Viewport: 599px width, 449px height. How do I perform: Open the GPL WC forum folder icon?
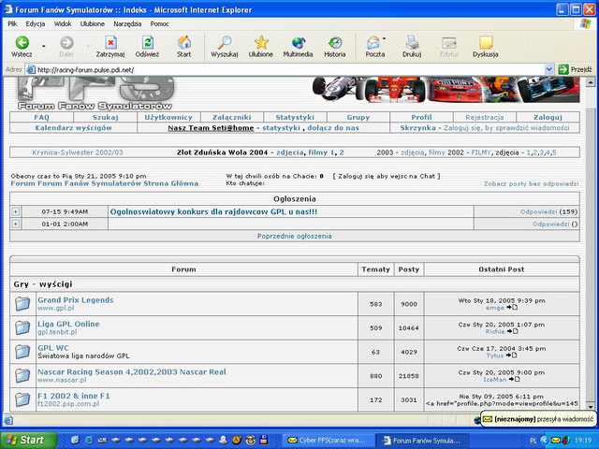click(22, 352)
